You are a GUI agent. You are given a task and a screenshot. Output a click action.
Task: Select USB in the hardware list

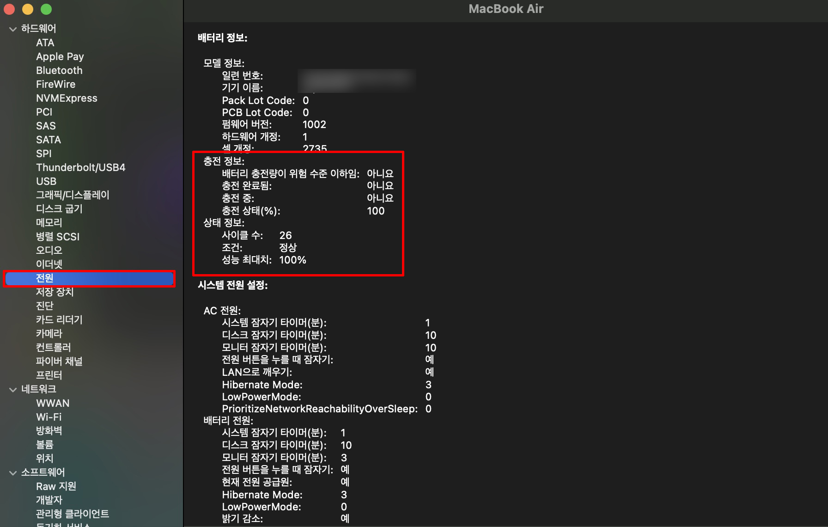46,181
